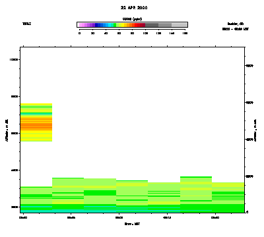Select the right vertical axis title
Screen dimensions: 264x237
pyautogui.click(x=255, y=130)
